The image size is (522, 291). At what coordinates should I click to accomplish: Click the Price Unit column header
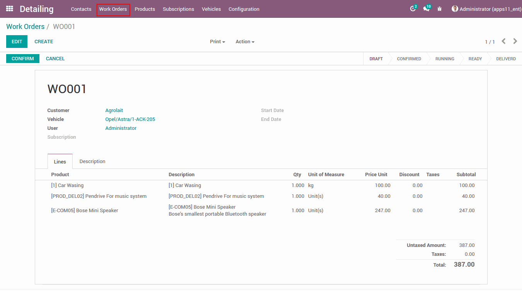376,175
